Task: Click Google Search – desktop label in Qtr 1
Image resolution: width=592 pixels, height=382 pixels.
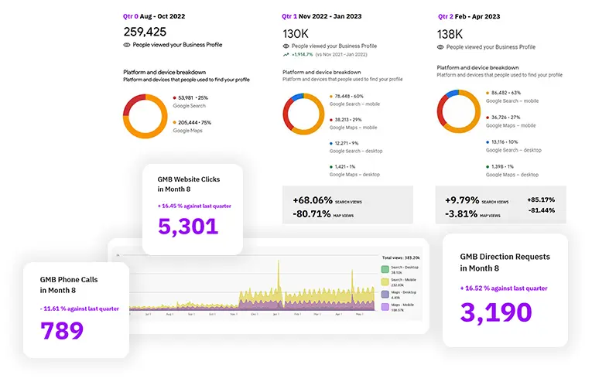Action: coord(356,152)
